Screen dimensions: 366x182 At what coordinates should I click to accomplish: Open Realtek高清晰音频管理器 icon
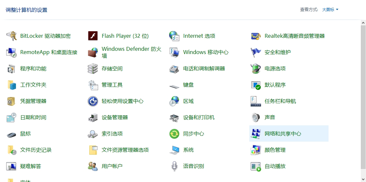click(x=256, y=36)
